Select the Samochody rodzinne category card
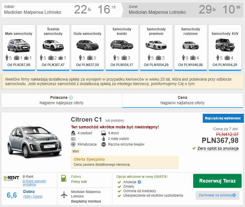 (191, 47)
